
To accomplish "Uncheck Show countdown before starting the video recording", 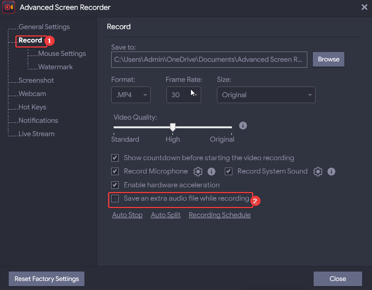I will coord(115,158).
